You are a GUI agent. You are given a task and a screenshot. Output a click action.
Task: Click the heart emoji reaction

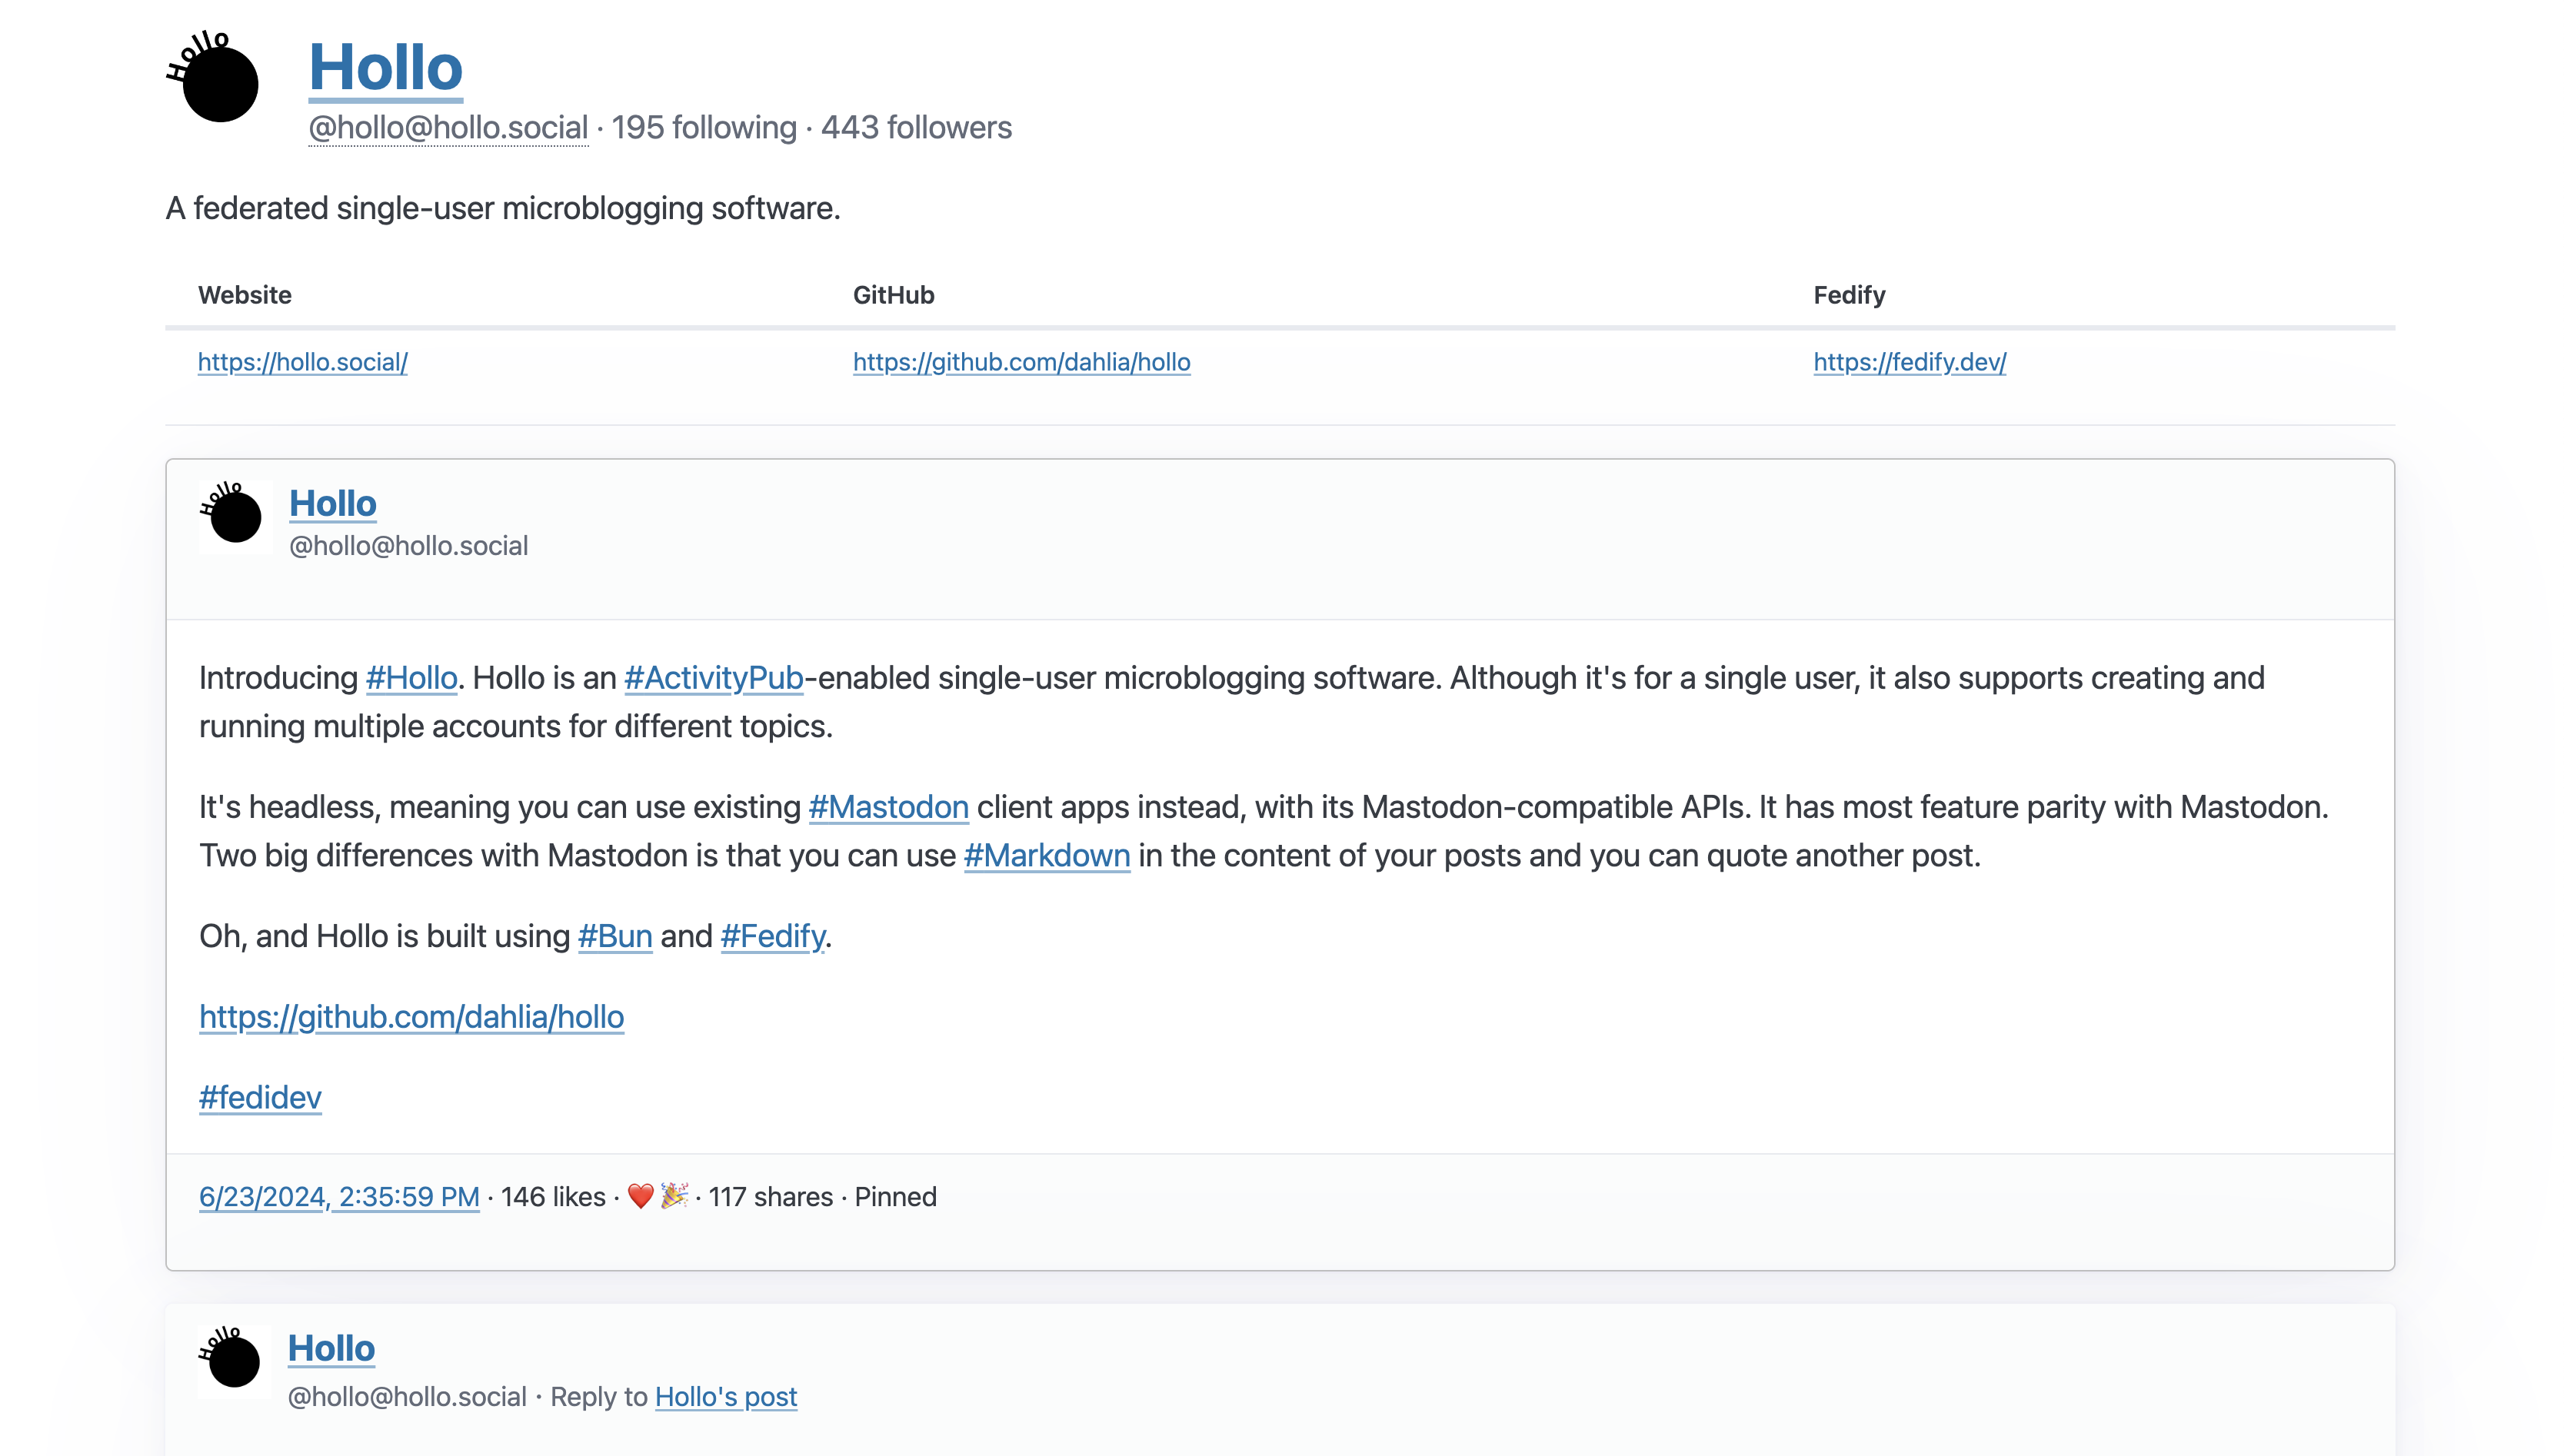[x=641, y=1196]
